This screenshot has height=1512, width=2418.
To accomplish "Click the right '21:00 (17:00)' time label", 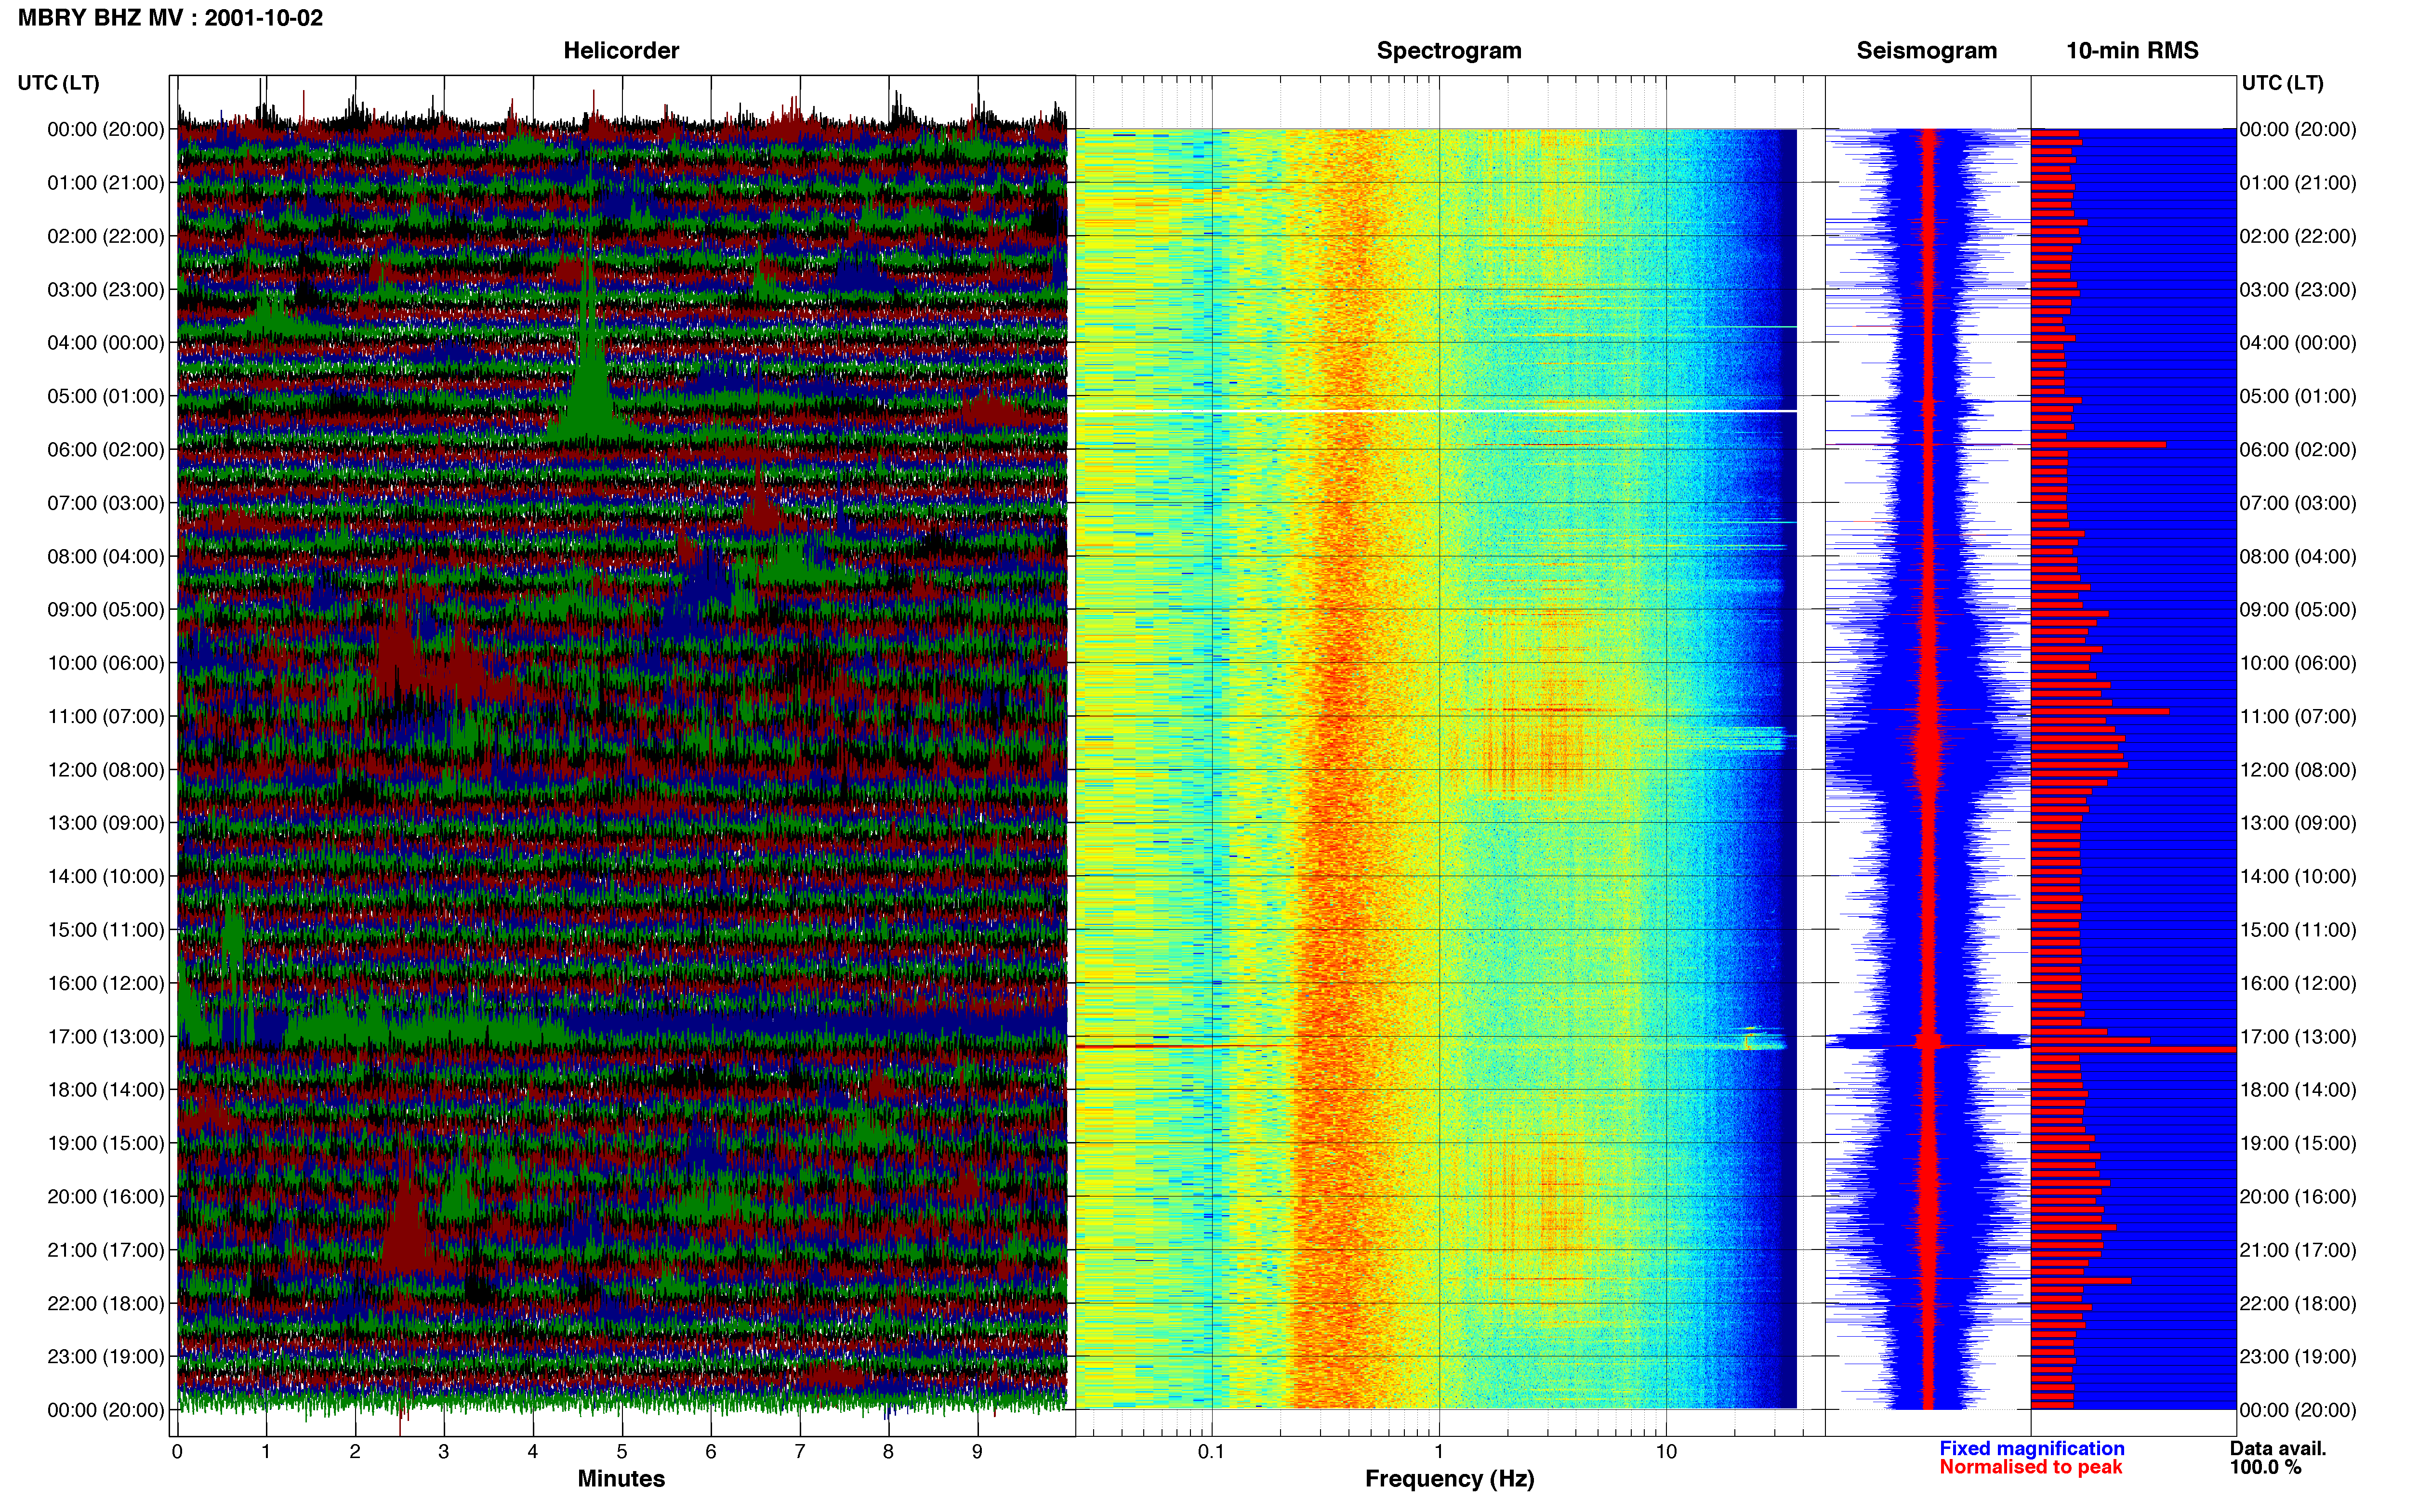I will (x=2298, y=1249).
